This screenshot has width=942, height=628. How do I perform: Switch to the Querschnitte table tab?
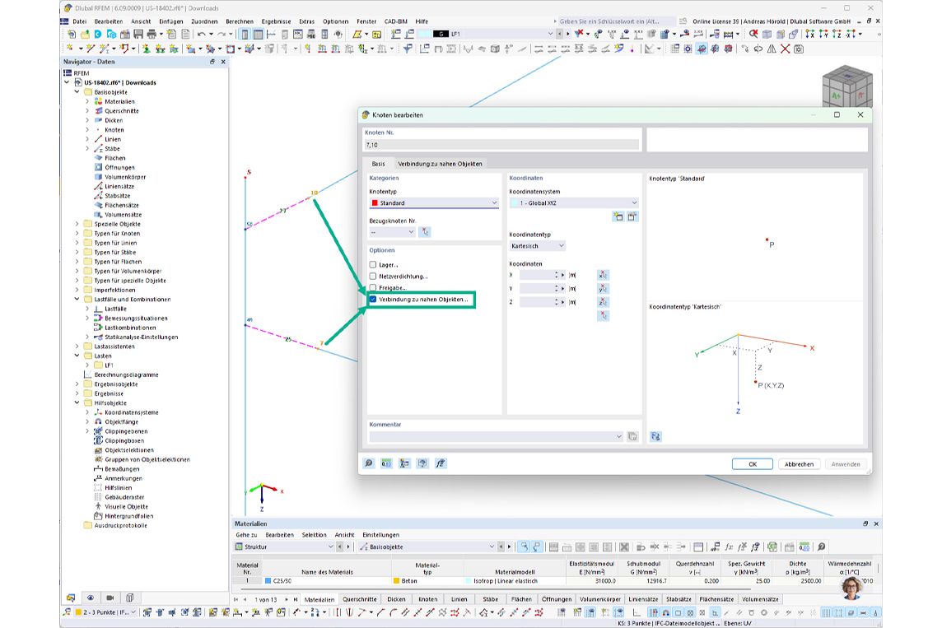[359, 599]
